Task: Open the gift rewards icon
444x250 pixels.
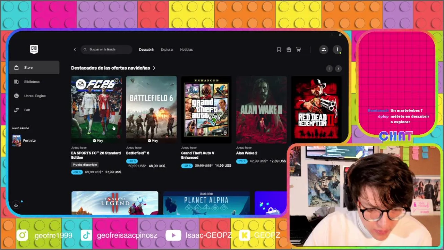Action: tap(289, 50)
